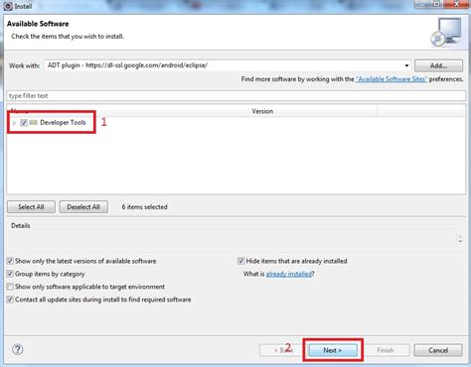Image resolution: width=471 pixels, height=367 pixels.
Task: Click the type filter text field
Action: [x=235, y=96]
